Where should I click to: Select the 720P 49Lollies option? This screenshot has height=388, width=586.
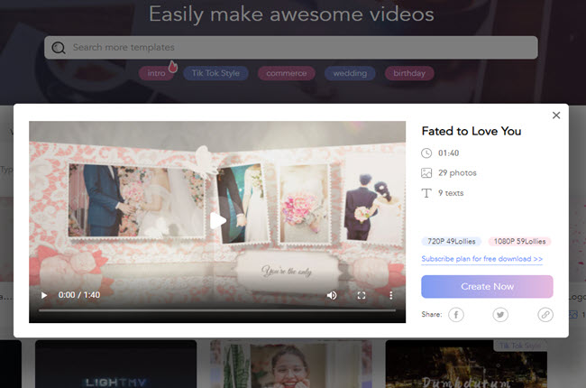click(451, 241)
